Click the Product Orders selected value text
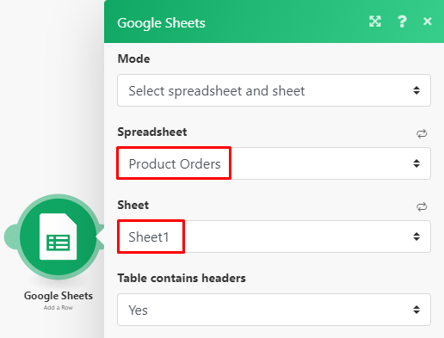 175,164
